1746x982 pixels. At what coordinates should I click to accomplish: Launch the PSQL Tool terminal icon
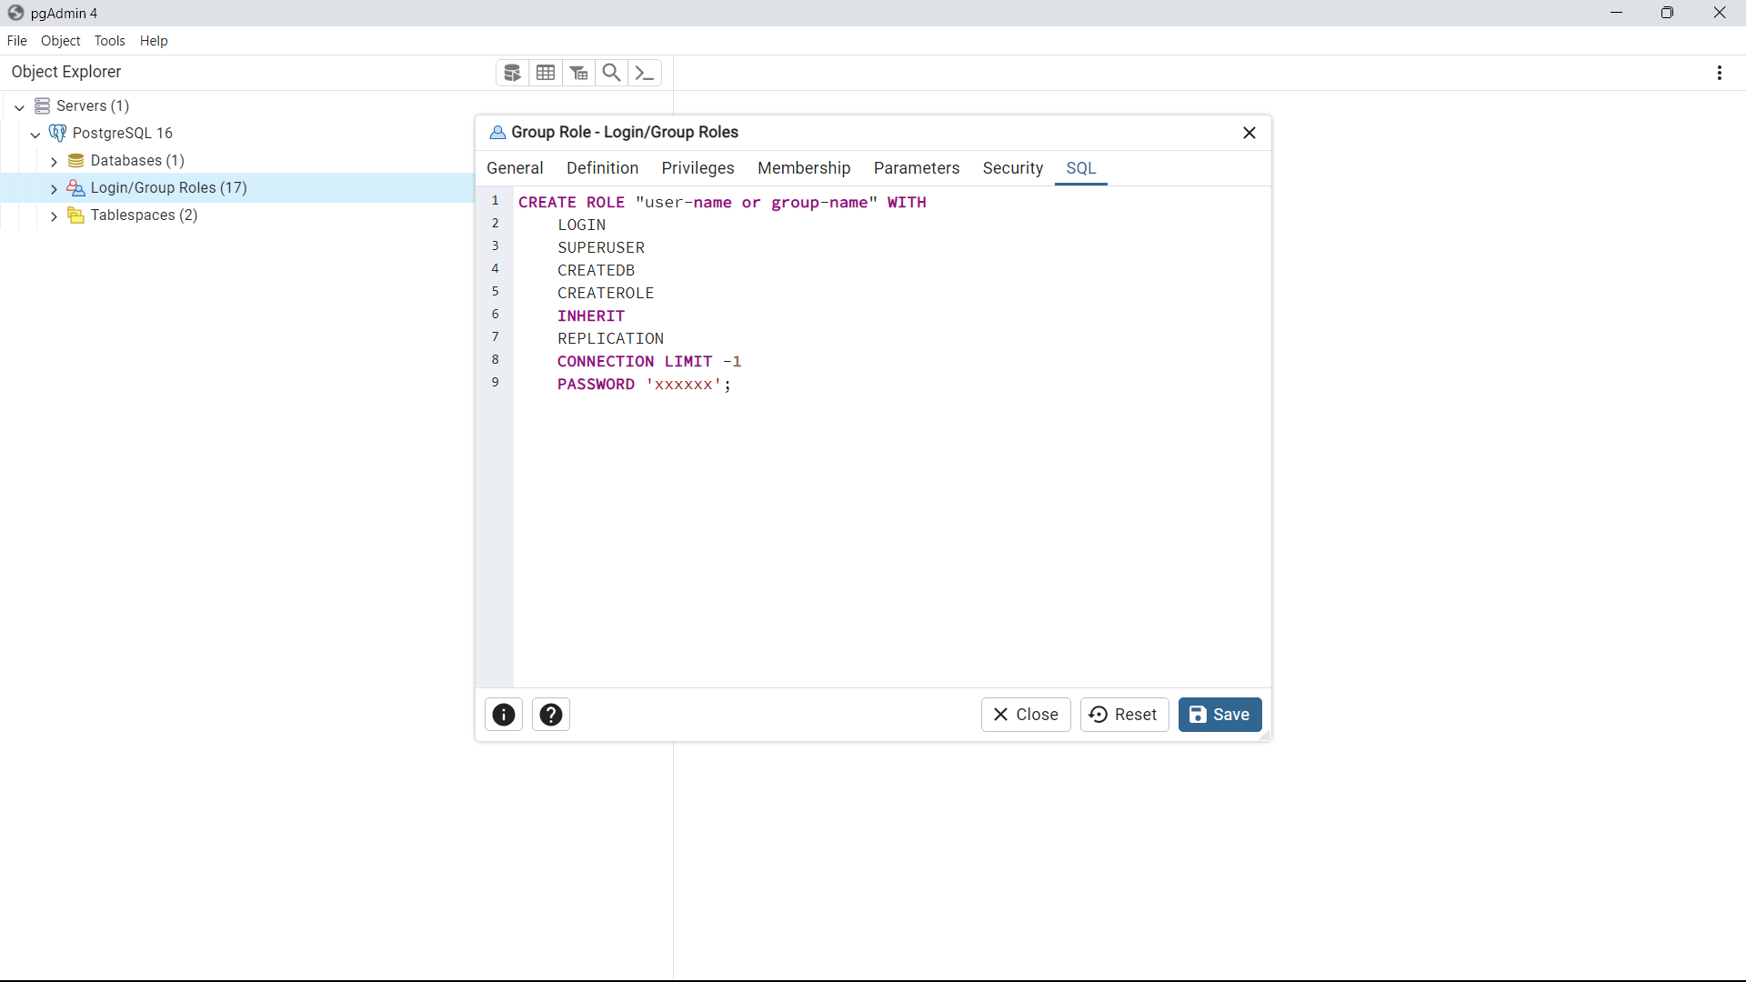tap(645, 73)
